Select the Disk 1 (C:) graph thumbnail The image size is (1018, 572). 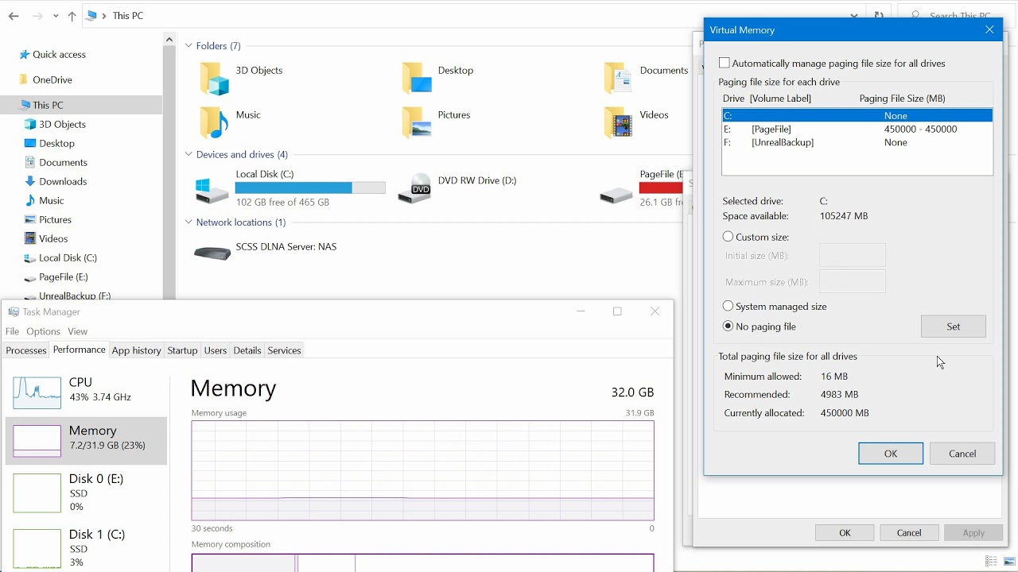[x=37, y=548]
